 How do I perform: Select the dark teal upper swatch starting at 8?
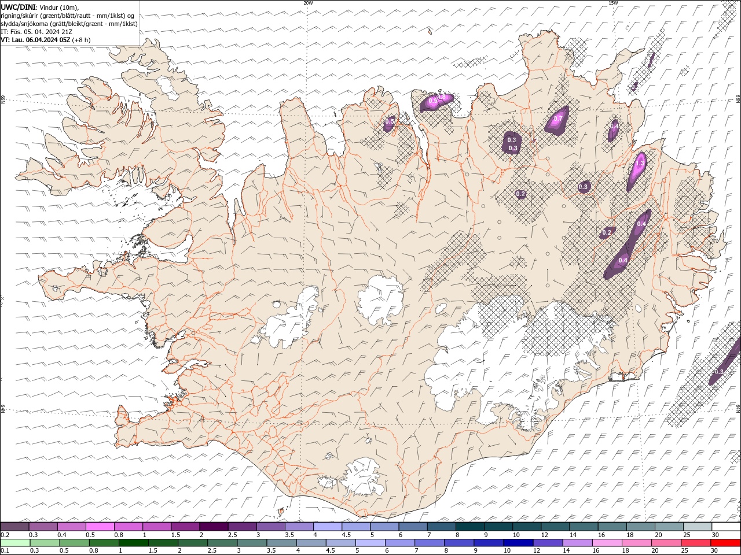pyautogui.click(x=470, y=527)
